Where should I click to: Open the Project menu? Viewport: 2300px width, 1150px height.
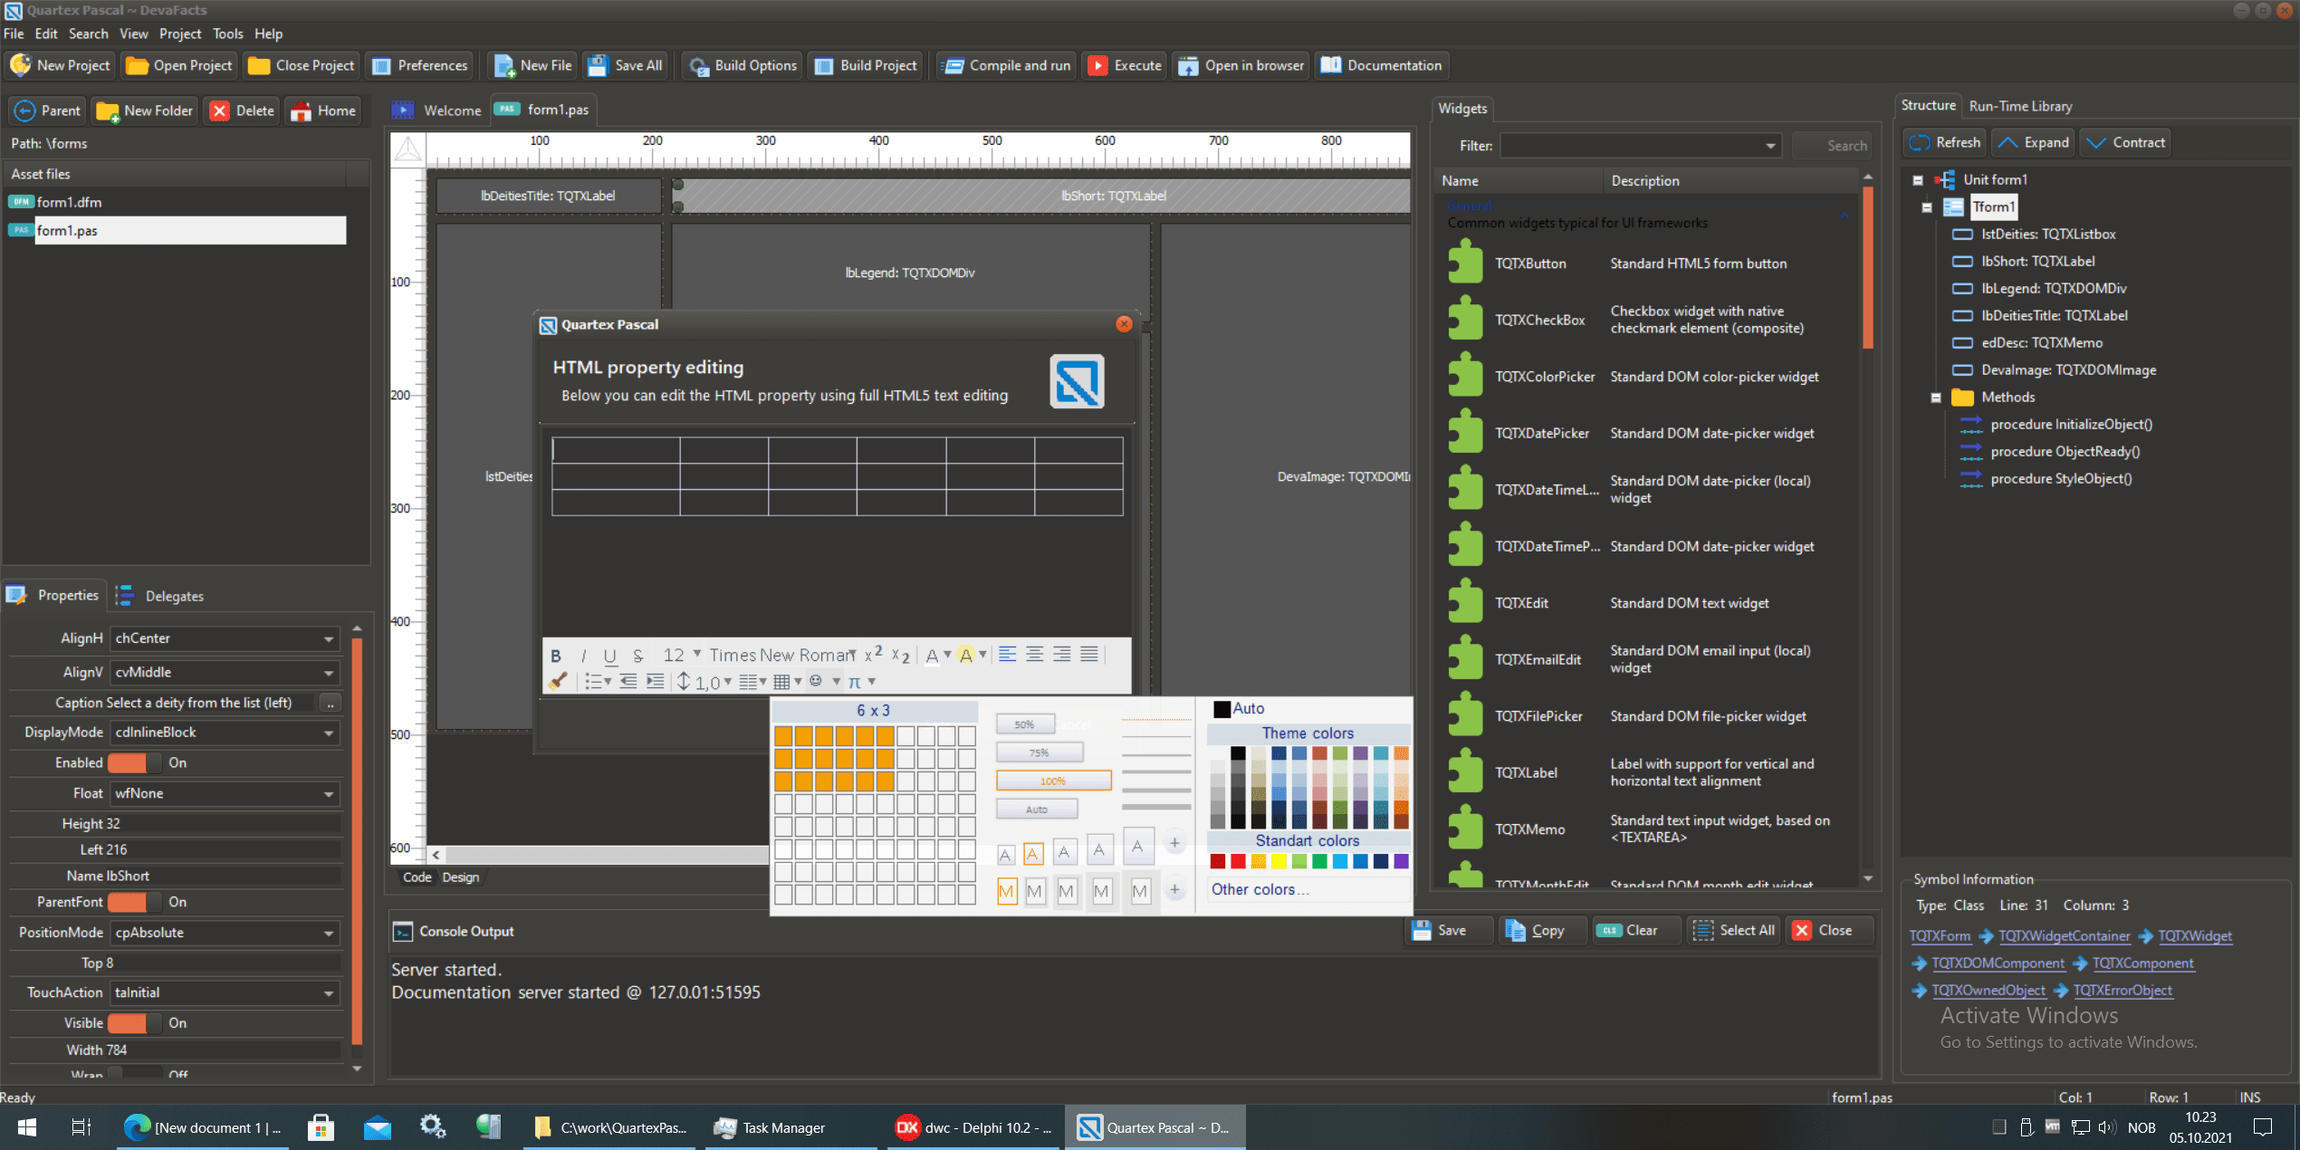179,34
